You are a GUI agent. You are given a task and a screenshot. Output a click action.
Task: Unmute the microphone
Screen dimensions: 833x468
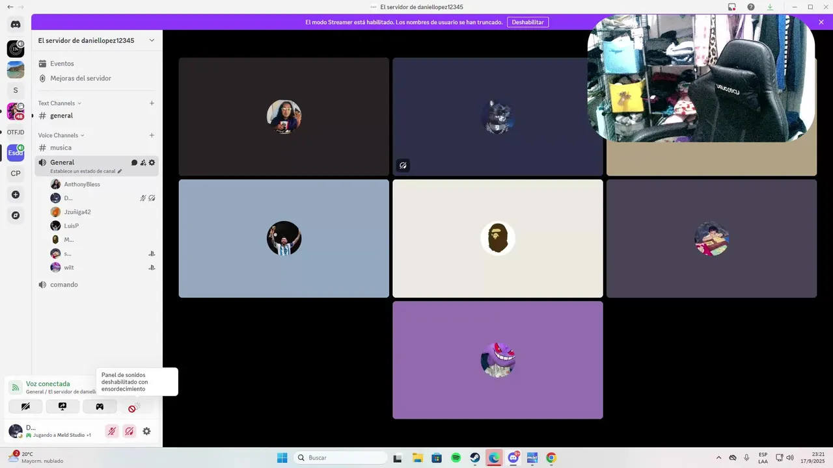112,431
